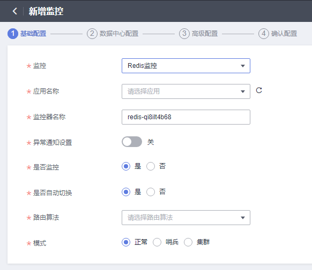312x270 pixels.
Task: Select 是 for 是否自动切换
Action: [x=126, y=192]
